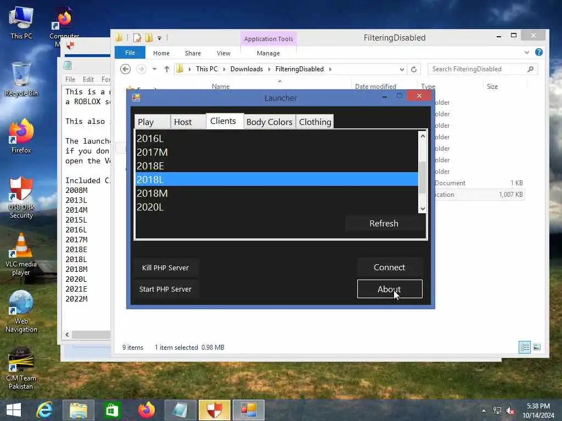Click Search FilteringDisabled box
Viewport: 562px width, 421px height.
pyautogui.click(x=482, y=69)
